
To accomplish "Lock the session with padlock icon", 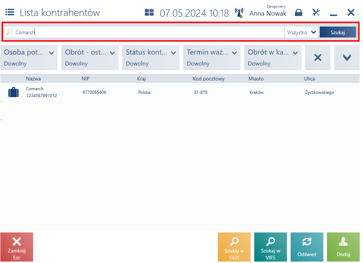I will [x=298, y=12].
